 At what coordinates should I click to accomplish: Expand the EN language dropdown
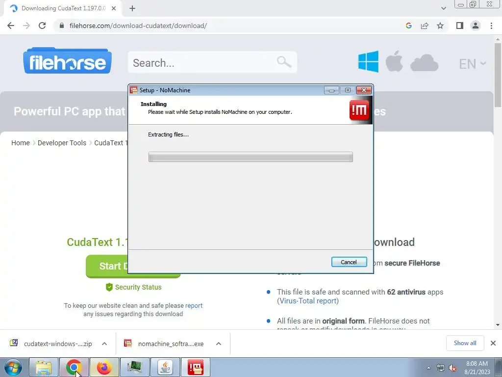click(x=472, y=64)
